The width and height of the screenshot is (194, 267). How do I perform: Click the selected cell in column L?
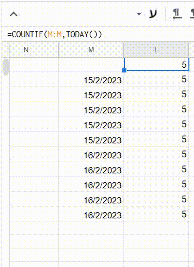156,64
